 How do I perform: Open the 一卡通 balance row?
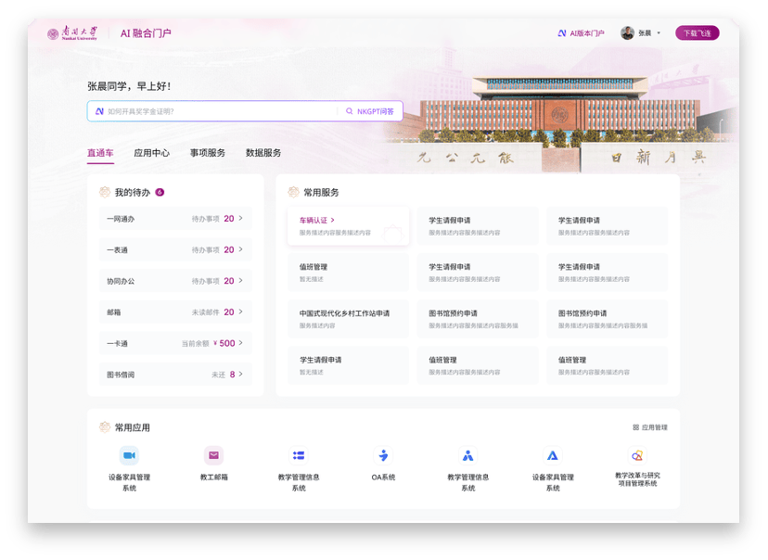pos(175,343)
